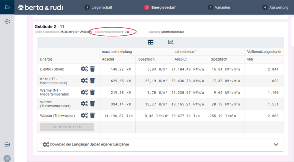Click the briefcase icon in sidebar
The width and height of the screenshot is (294, 162).
pos(7,144)
